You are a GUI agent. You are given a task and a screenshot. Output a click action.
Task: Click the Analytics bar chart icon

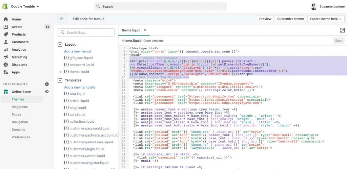pyautogui.click(x=6, y=50)
